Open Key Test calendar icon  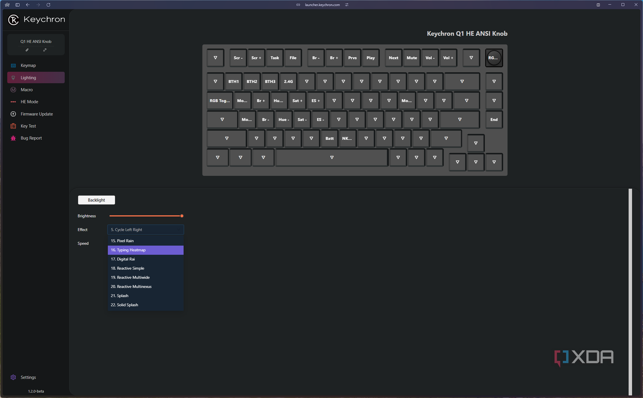pos(13,126)
